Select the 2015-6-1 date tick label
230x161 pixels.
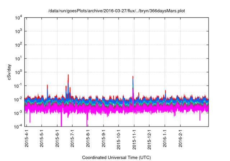pos(57,138)
